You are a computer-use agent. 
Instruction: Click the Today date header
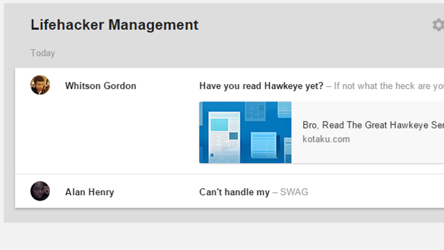coord(43,53)
